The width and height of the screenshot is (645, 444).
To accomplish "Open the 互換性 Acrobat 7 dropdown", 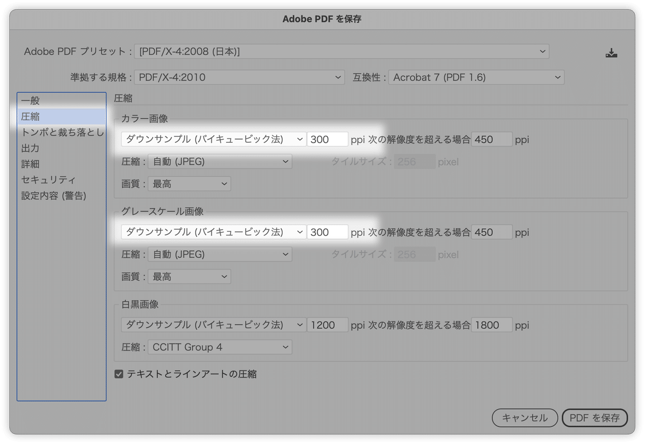I will [x=476, y=77].
